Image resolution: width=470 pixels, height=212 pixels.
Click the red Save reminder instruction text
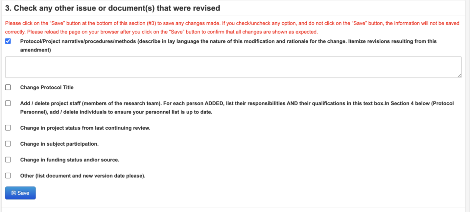click(x=232, y=28)
